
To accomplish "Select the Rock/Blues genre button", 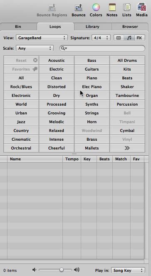I will (x=21, y=86).
